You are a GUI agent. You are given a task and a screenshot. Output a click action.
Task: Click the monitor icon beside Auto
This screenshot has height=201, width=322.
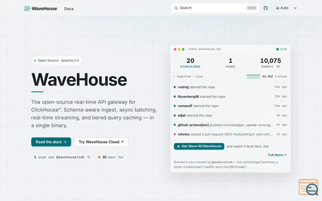point(278,8)
